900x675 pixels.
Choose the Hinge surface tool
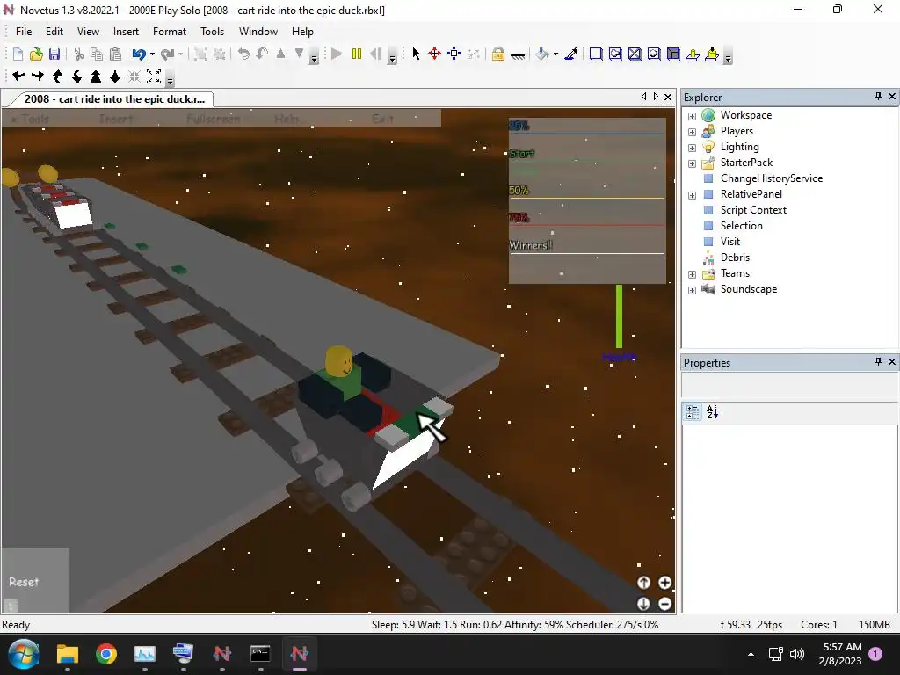tap(693, 54)
